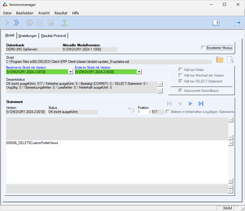Switch to the Resultat/Protokoll tab
This screenshot has width=245, height=211.
53,36
